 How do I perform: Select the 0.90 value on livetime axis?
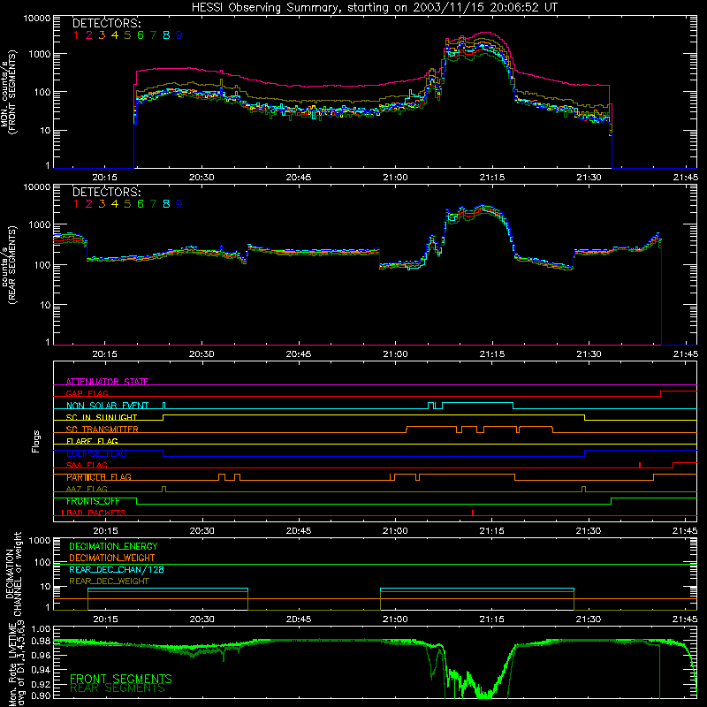[x=41, y=696]
